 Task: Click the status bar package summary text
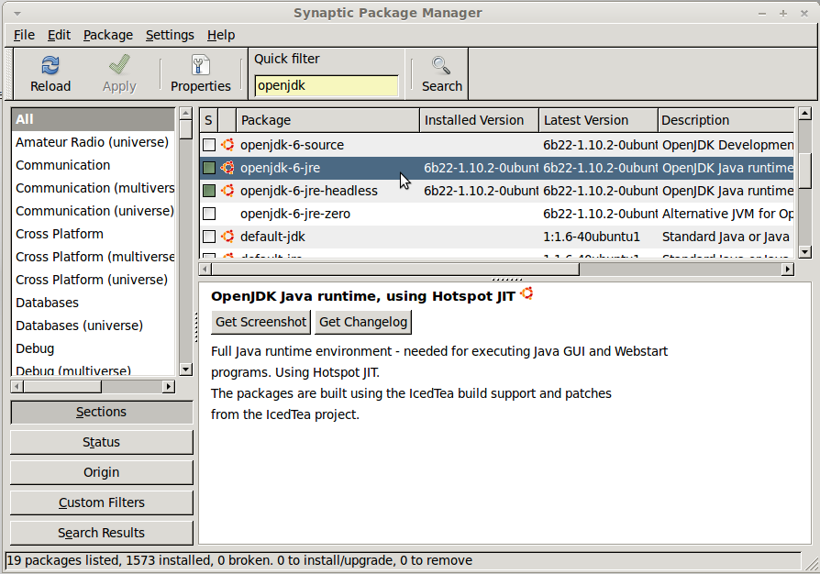click(239, 561)
